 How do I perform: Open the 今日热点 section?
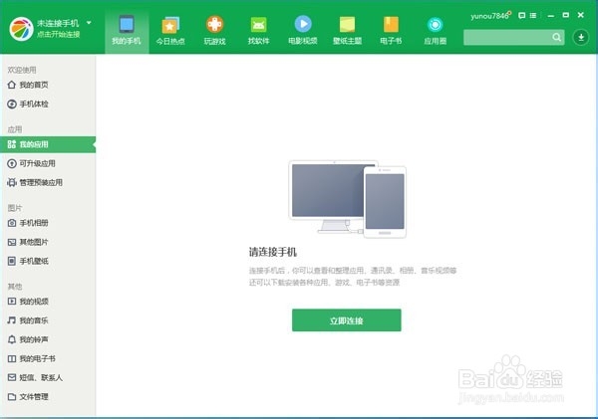click(170, 31)
